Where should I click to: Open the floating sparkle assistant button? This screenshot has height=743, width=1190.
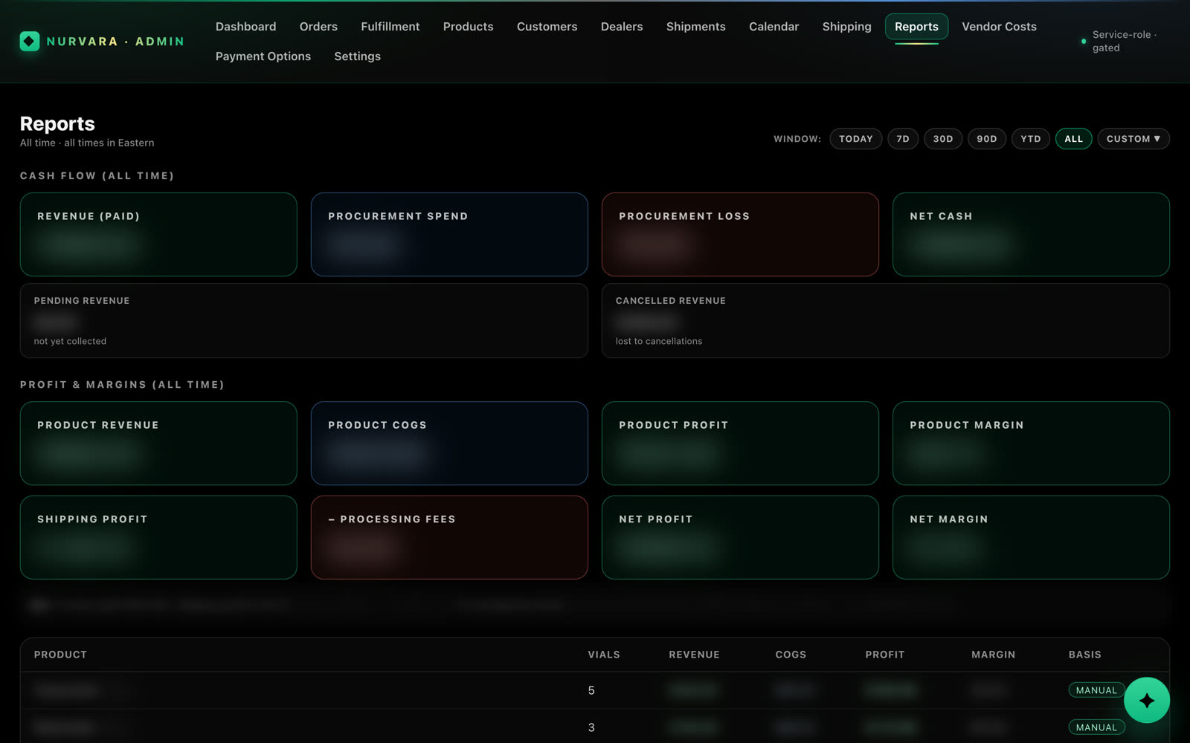1146,700
